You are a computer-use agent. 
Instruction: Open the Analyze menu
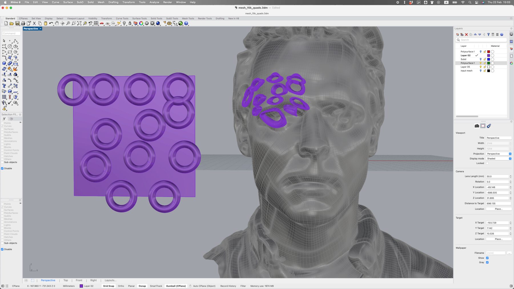point(154,2)
